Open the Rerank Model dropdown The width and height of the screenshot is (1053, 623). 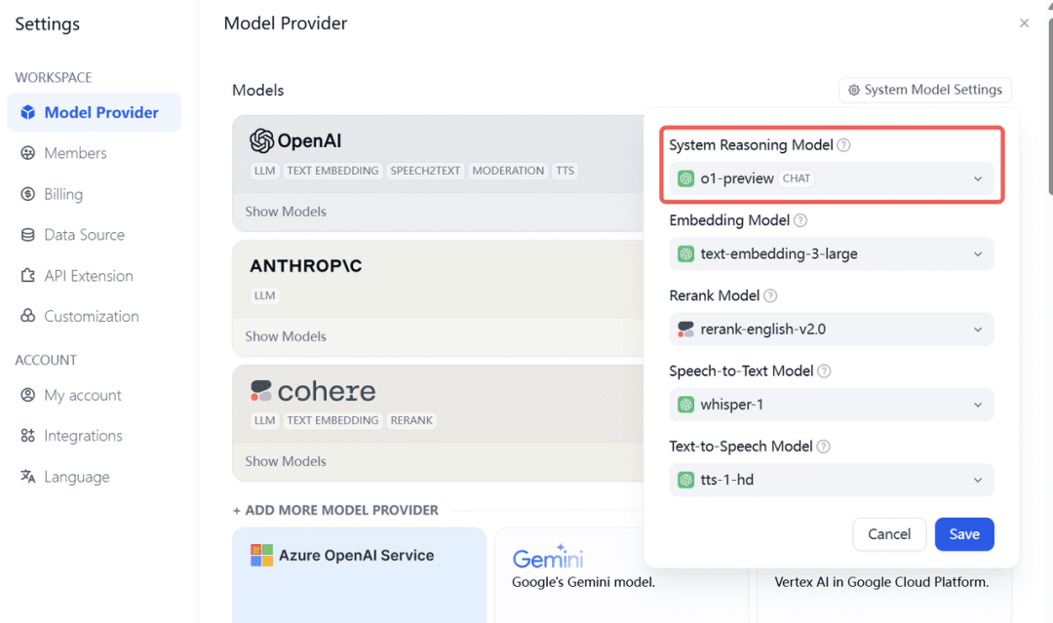[x=832, y=329]
